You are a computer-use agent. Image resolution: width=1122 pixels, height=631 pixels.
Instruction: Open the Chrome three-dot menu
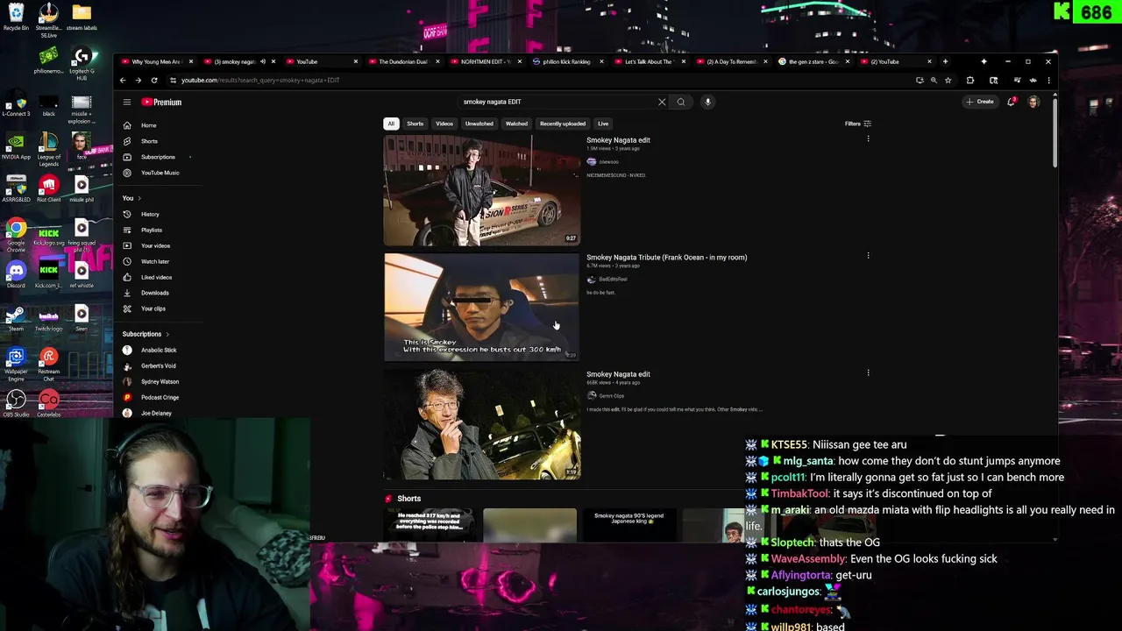click(1048, 80)
